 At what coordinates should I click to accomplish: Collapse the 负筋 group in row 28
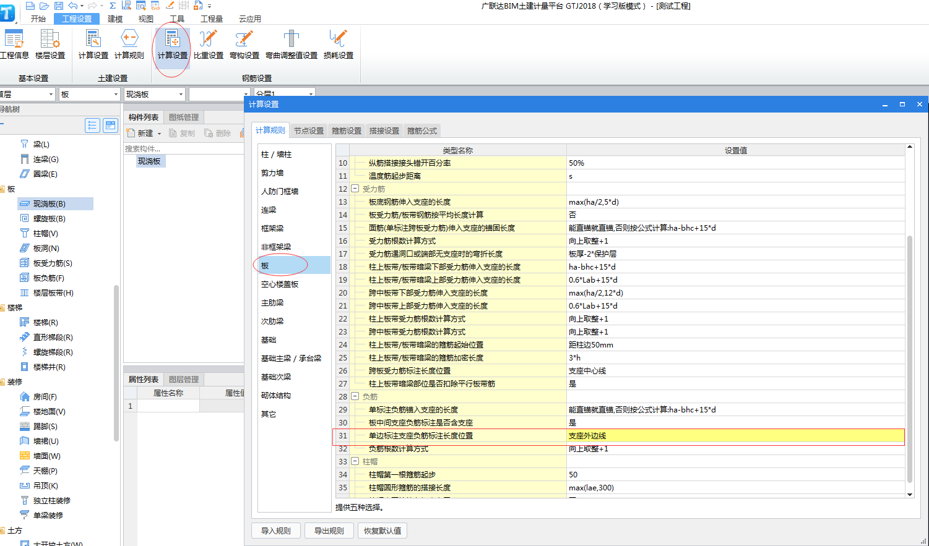(355, 396)
